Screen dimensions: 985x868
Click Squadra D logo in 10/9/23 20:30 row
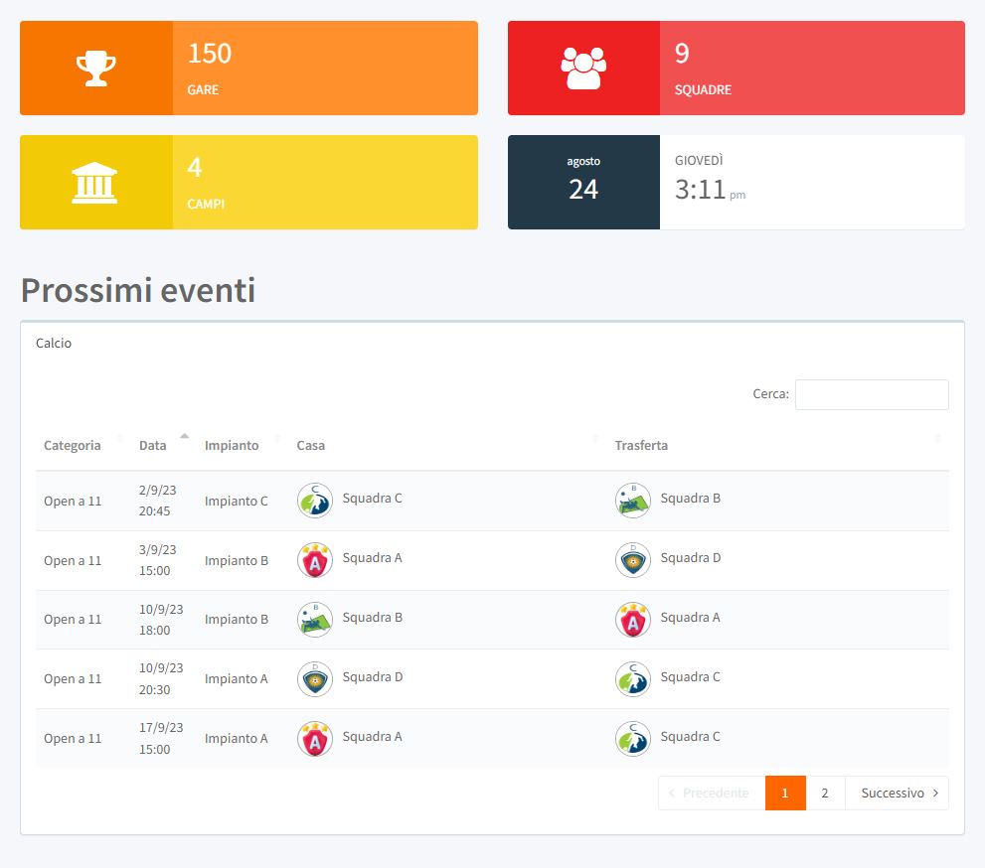[x=315, y=679]
